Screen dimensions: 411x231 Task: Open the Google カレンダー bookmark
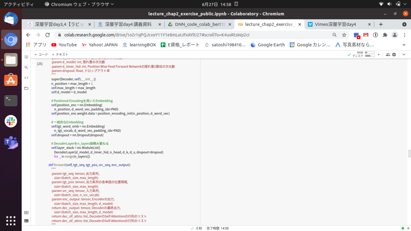click(x=310, y=45)
